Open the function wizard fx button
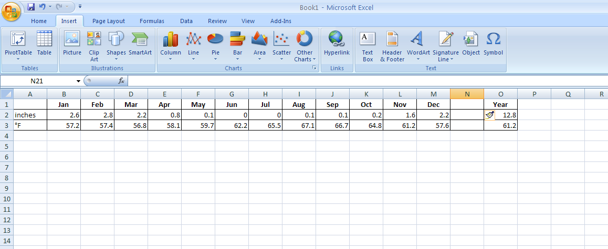608x249 pixels. (x=121, y=81)
